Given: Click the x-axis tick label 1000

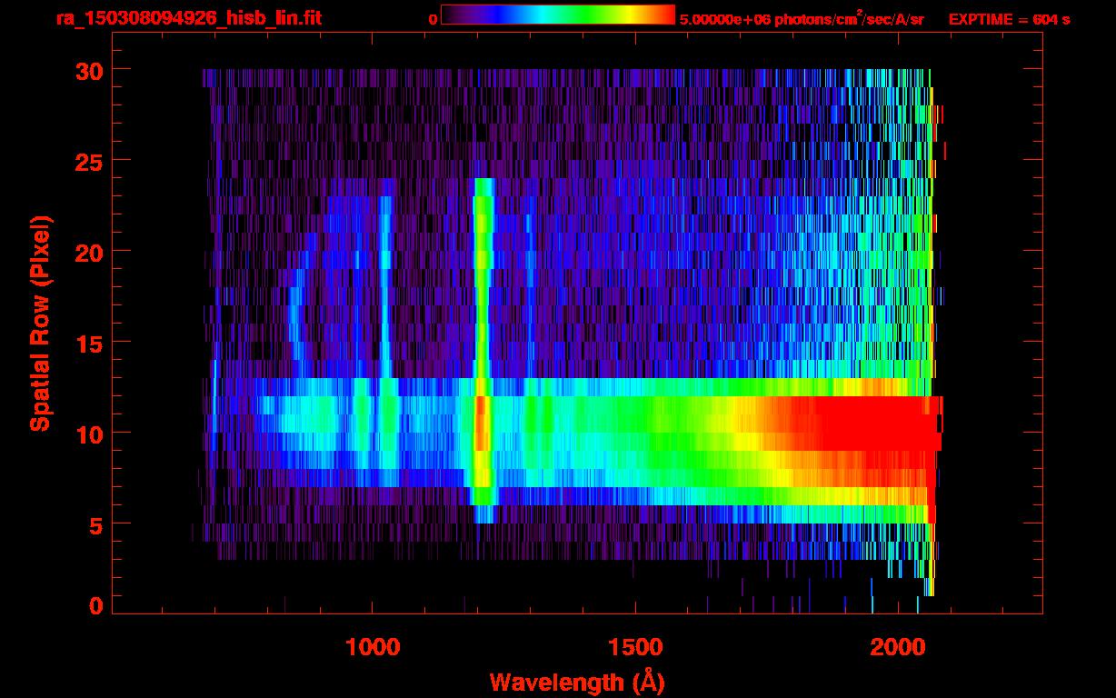Looking at the screenshot, I should pyautogui.click(x=374, y=646).
